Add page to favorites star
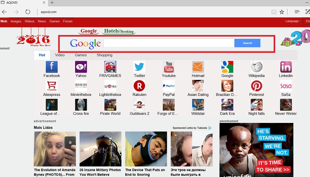The image size is (310, 177). pos(282,12)
